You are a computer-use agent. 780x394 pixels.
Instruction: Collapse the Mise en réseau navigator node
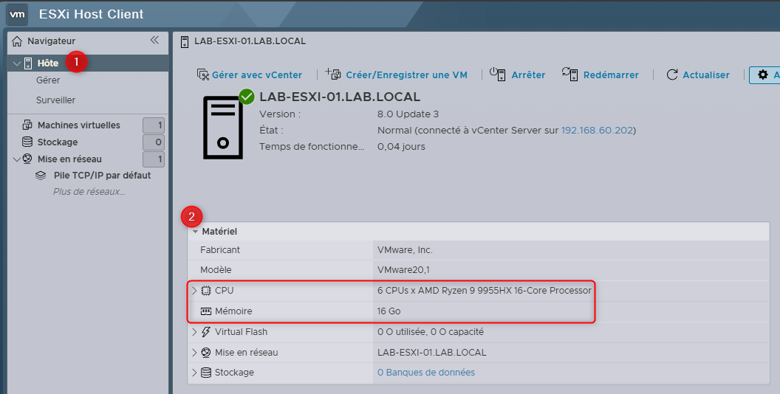click(x=17, y=159)
